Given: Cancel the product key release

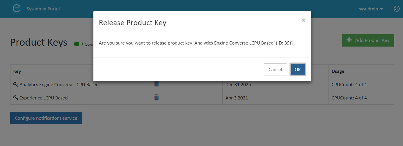Looking at the screenshot, I should [275, 69].
